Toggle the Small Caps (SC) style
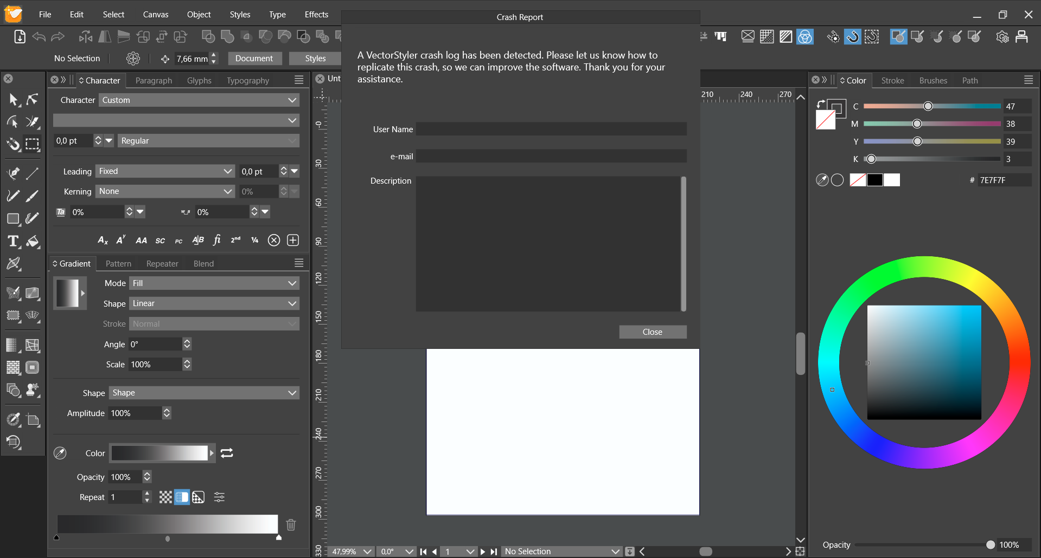This screenshot has height=558, width=1041. coord(160,241)
